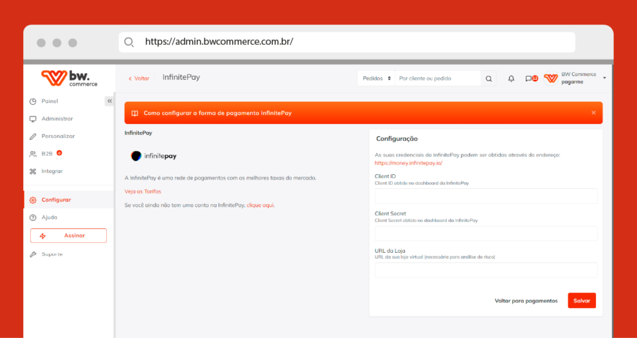Open messages icon with 12 badge
The height and width of the screenshot is (338, 637).
click(531, 79)
